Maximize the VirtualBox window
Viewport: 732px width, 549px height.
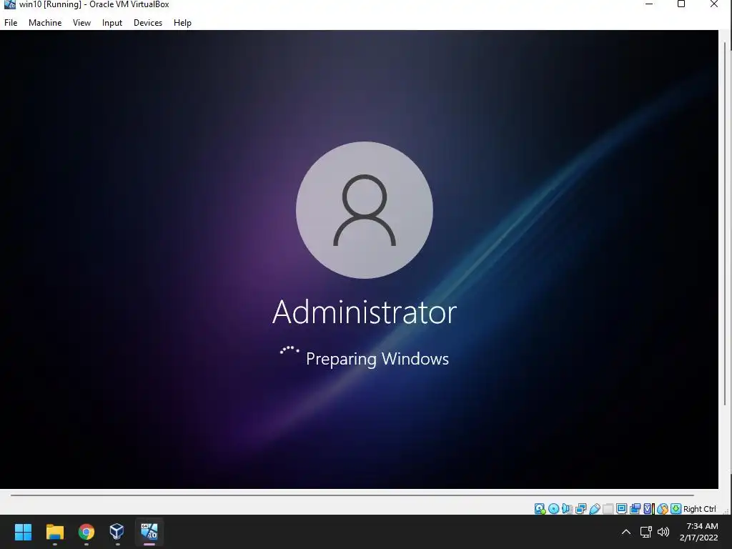(681, 4)
